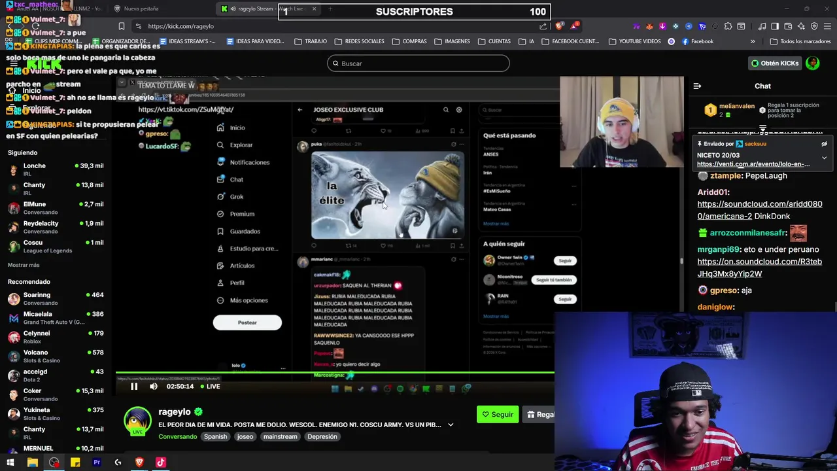Open the Brave Wallet icon
837x471 pixels.
coord(788,26)
